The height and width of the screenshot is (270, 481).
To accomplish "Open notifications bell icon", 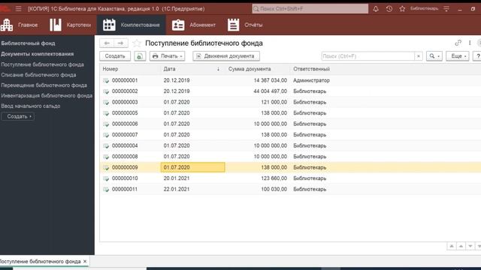I will pos(376,9).
